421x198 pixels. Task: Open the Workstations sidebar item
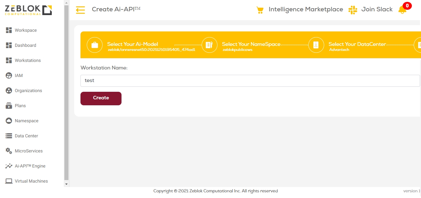pyautogui.click(x=27, y=60)
